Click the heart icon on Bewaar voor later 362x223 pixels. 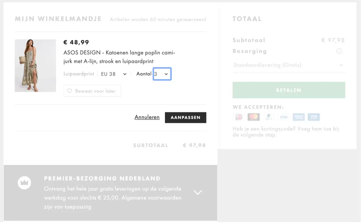(x=70, y=91)
